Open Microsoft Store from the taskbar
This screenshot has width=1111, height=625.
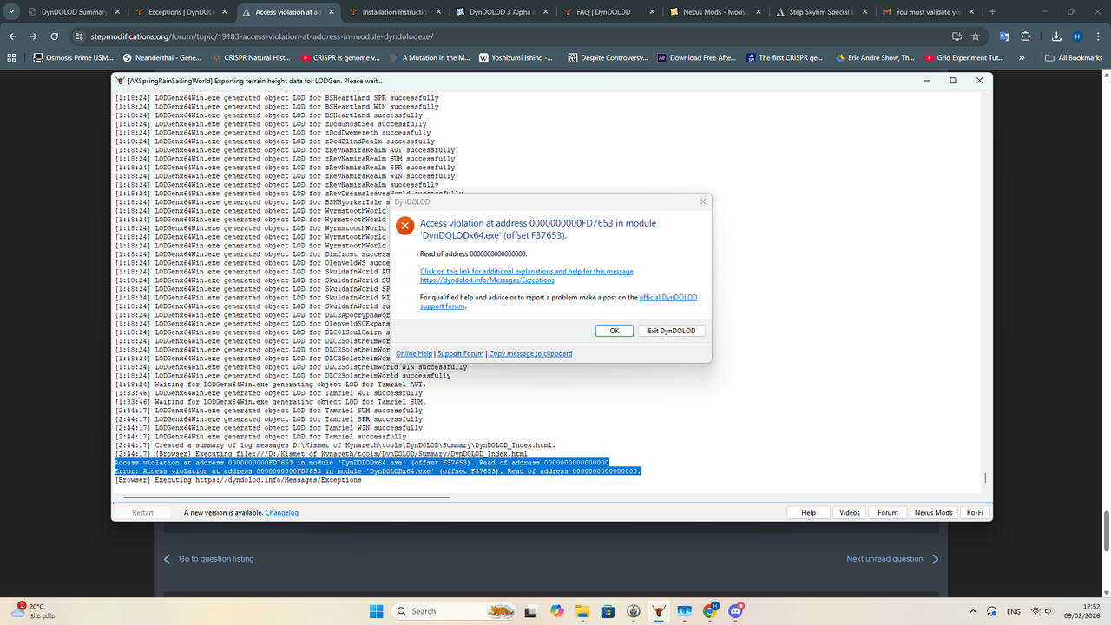tap(608, 611)
